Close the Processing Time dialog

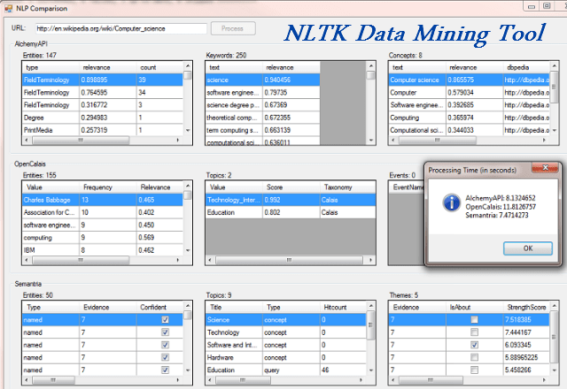click(x=546, y=168)
